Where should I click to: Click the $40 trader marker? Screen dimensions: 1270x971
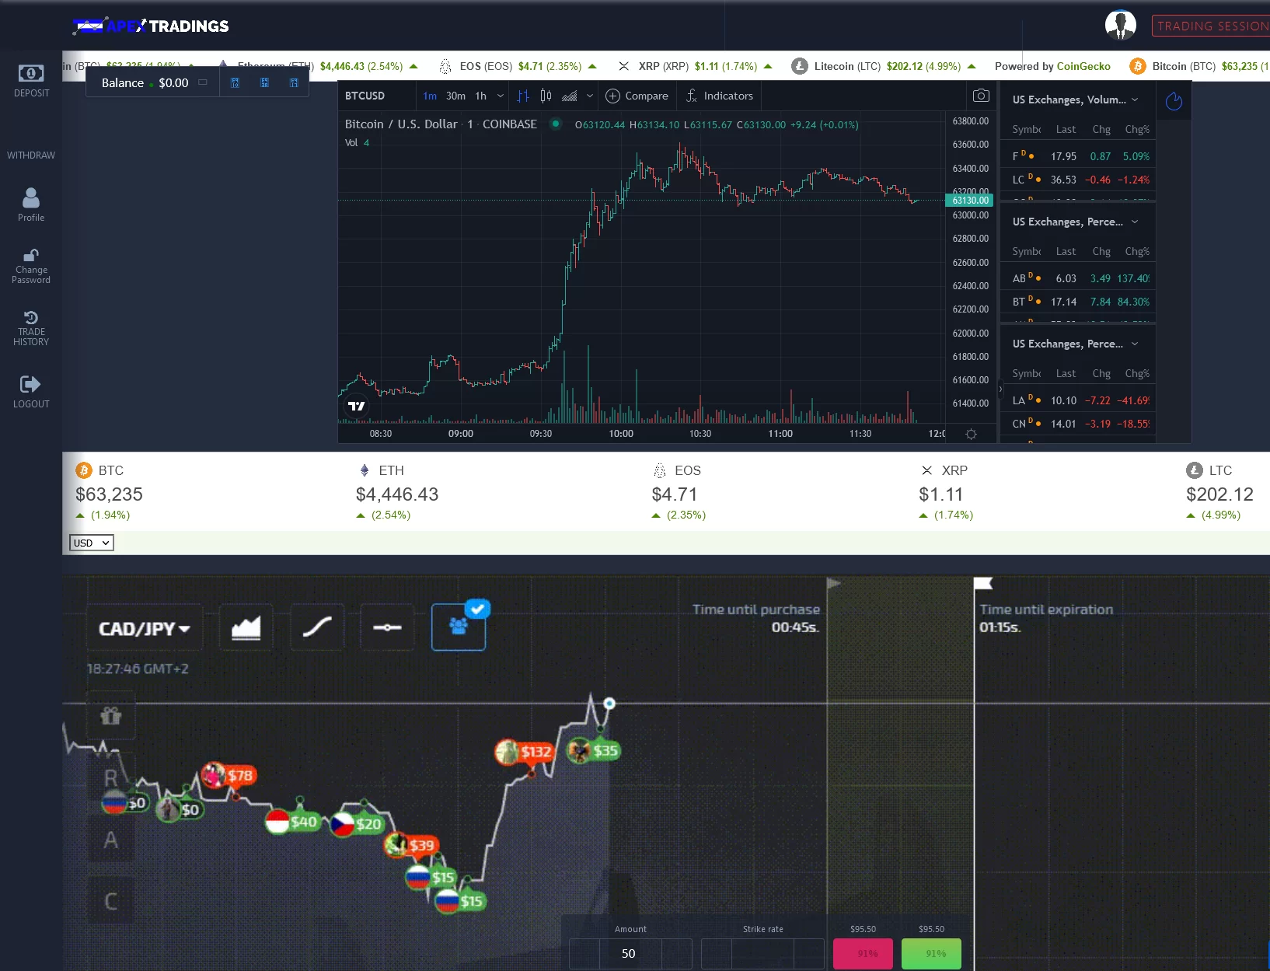pyautogui.click(x=292, y=822)
